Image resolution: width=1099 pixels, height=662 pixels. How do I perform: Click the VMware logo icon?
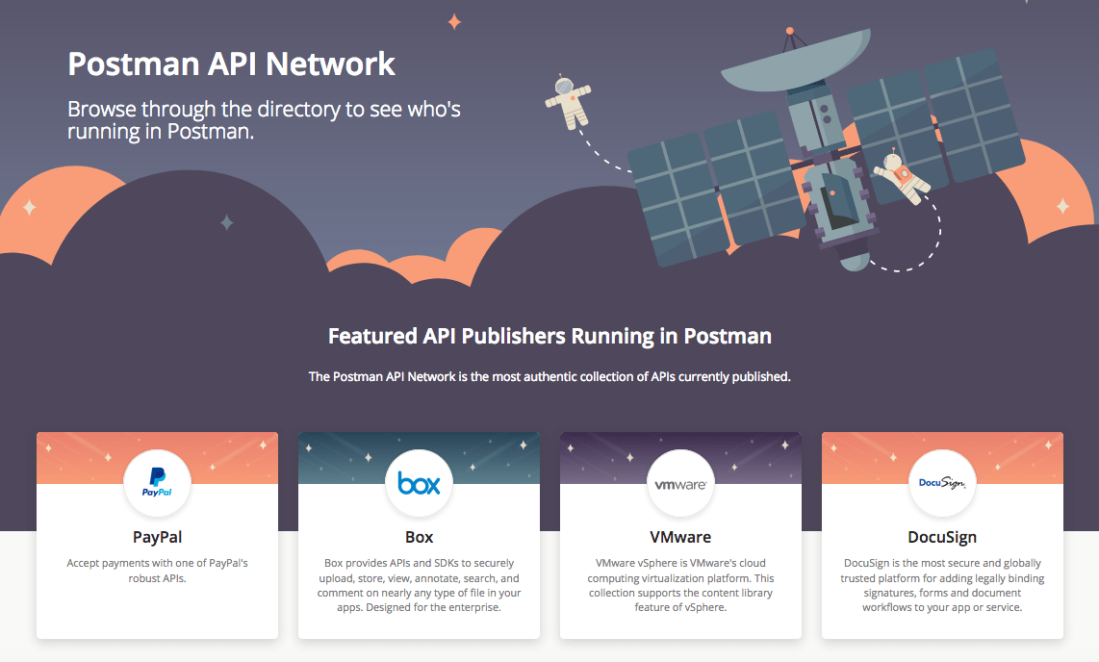[x=680, y=483]
